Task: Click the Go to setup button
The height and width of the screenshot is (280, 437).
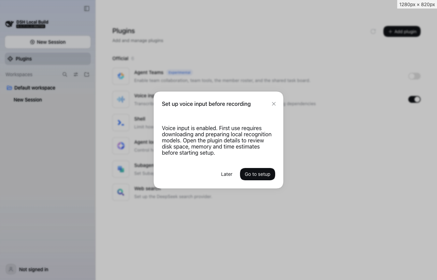Action: 257,174
